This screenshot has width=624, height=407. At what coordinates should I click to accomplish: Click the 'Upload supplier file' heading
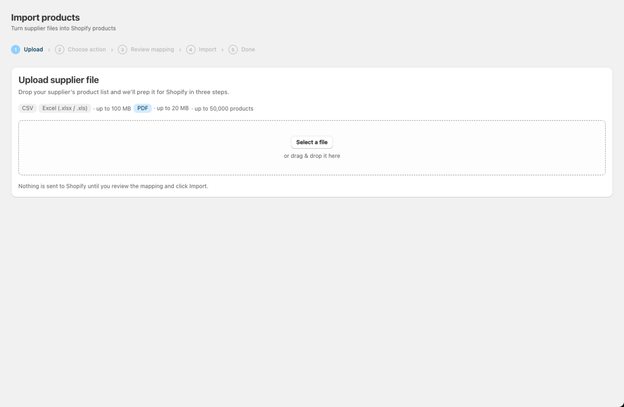click(58, 80)
